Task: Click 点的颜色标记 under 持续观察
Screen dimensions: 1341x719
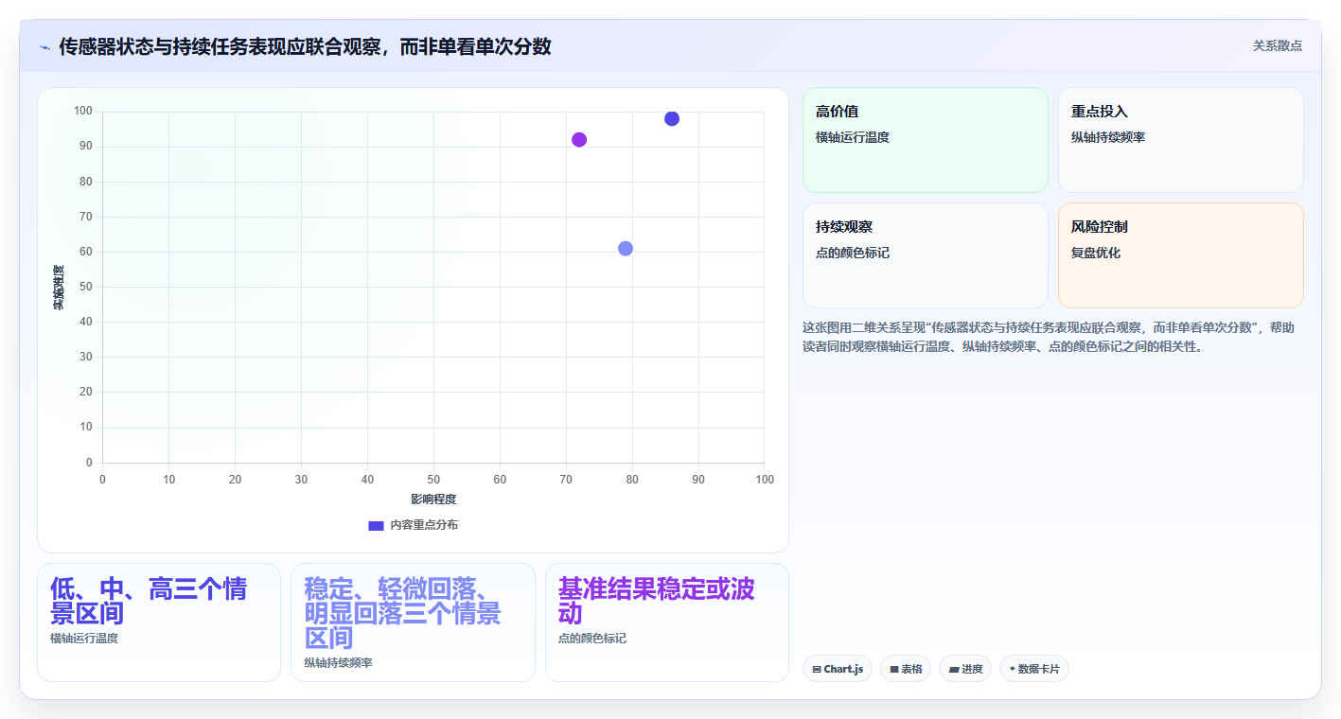Action: [x=853, y=253]
